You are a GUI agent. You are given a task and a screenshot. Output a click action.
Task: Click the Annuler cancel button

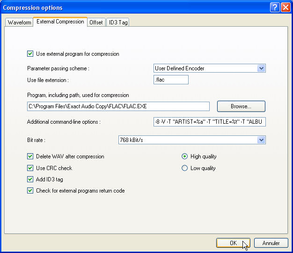coord(271,243)
